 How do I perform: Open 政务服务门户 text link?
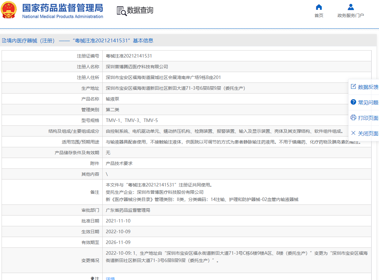click(x=350, y=15)
